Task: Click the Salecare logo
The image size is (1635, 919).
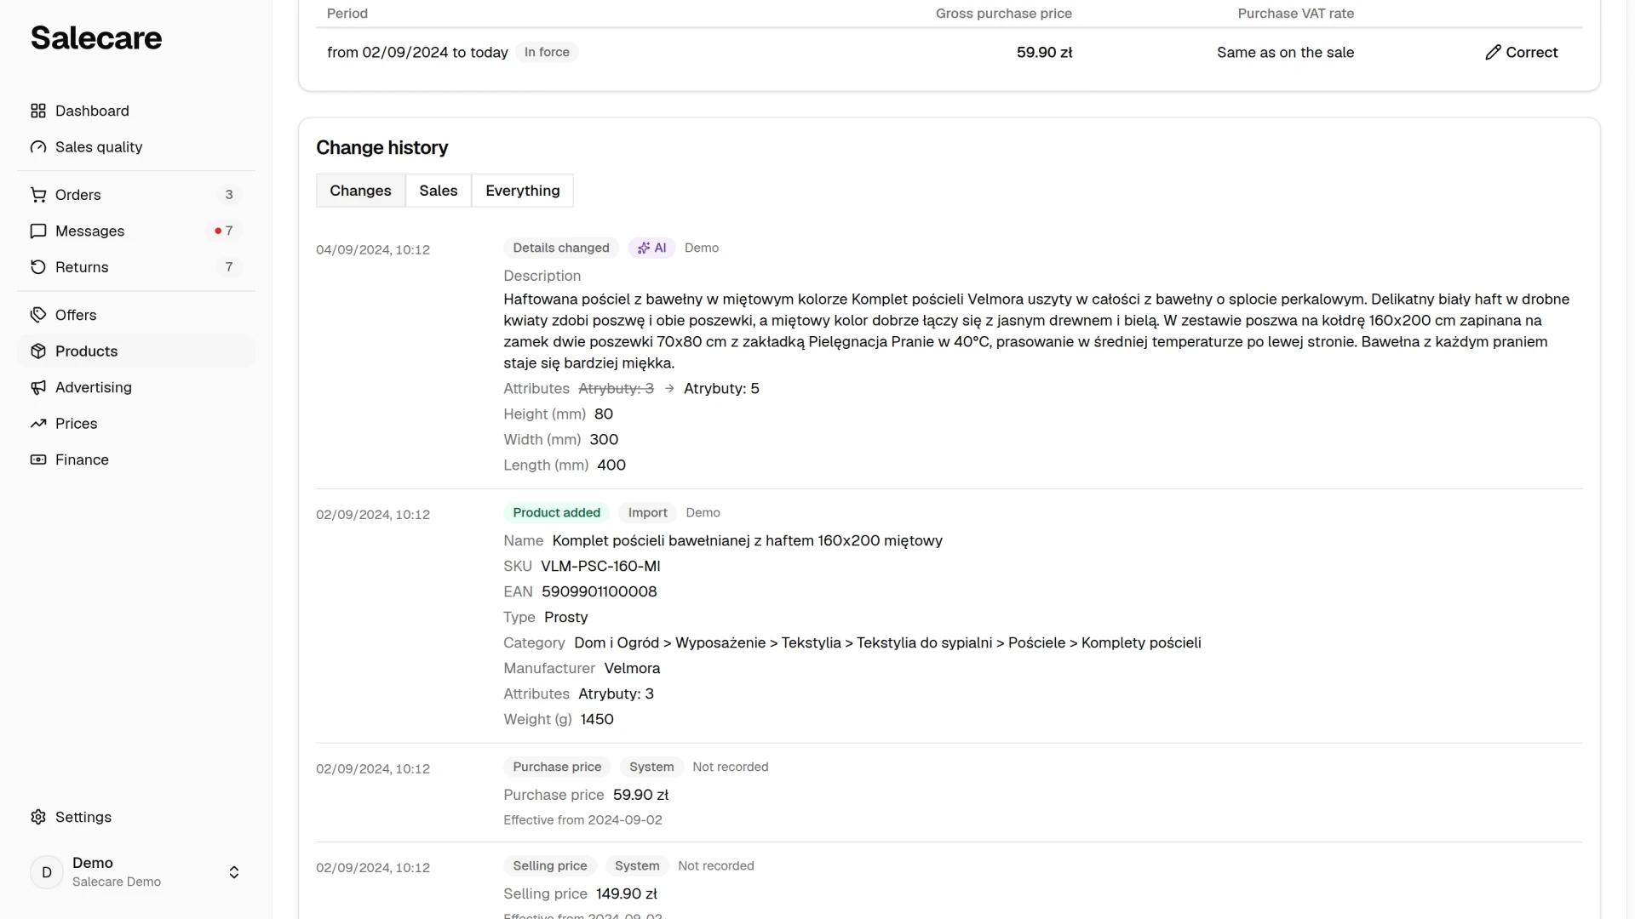Action: (96, 38)
